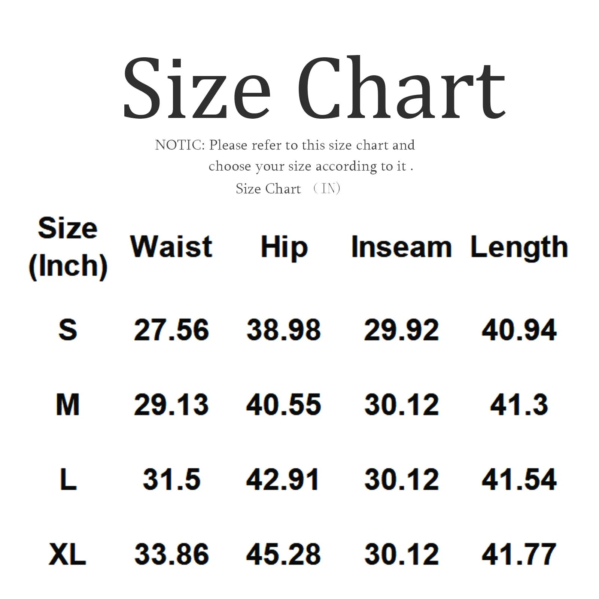Select the "Size (Inch)" column header

[68, 247]
